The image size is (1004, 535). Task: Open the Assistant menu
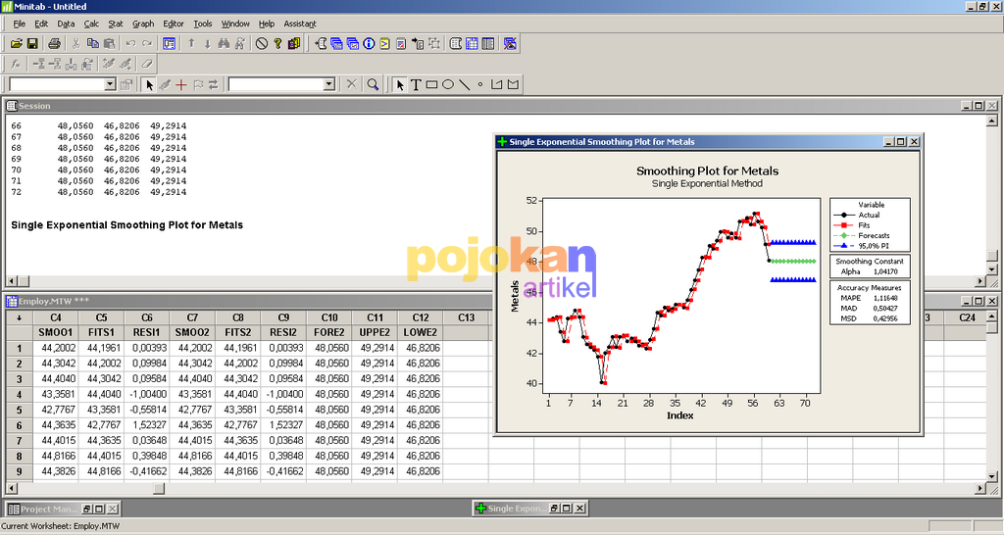pos(300,24)
